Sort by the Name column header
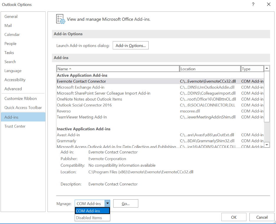Screen dimensions: 276x224 (x=118, y=69)
